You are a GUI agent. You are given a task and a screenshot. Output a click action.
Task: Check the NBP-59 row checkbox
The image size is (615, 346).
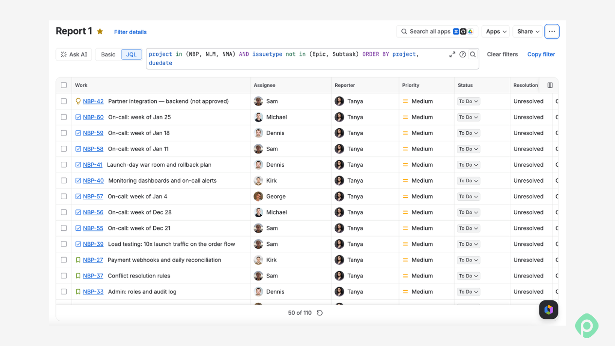(64, 133)
